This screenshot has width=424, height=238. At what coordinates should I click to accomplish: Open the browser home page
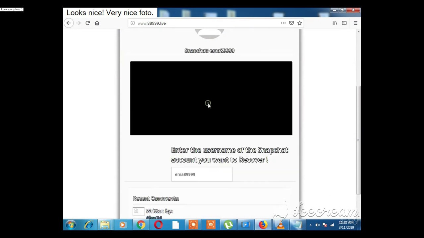click(x=97, y=23)
